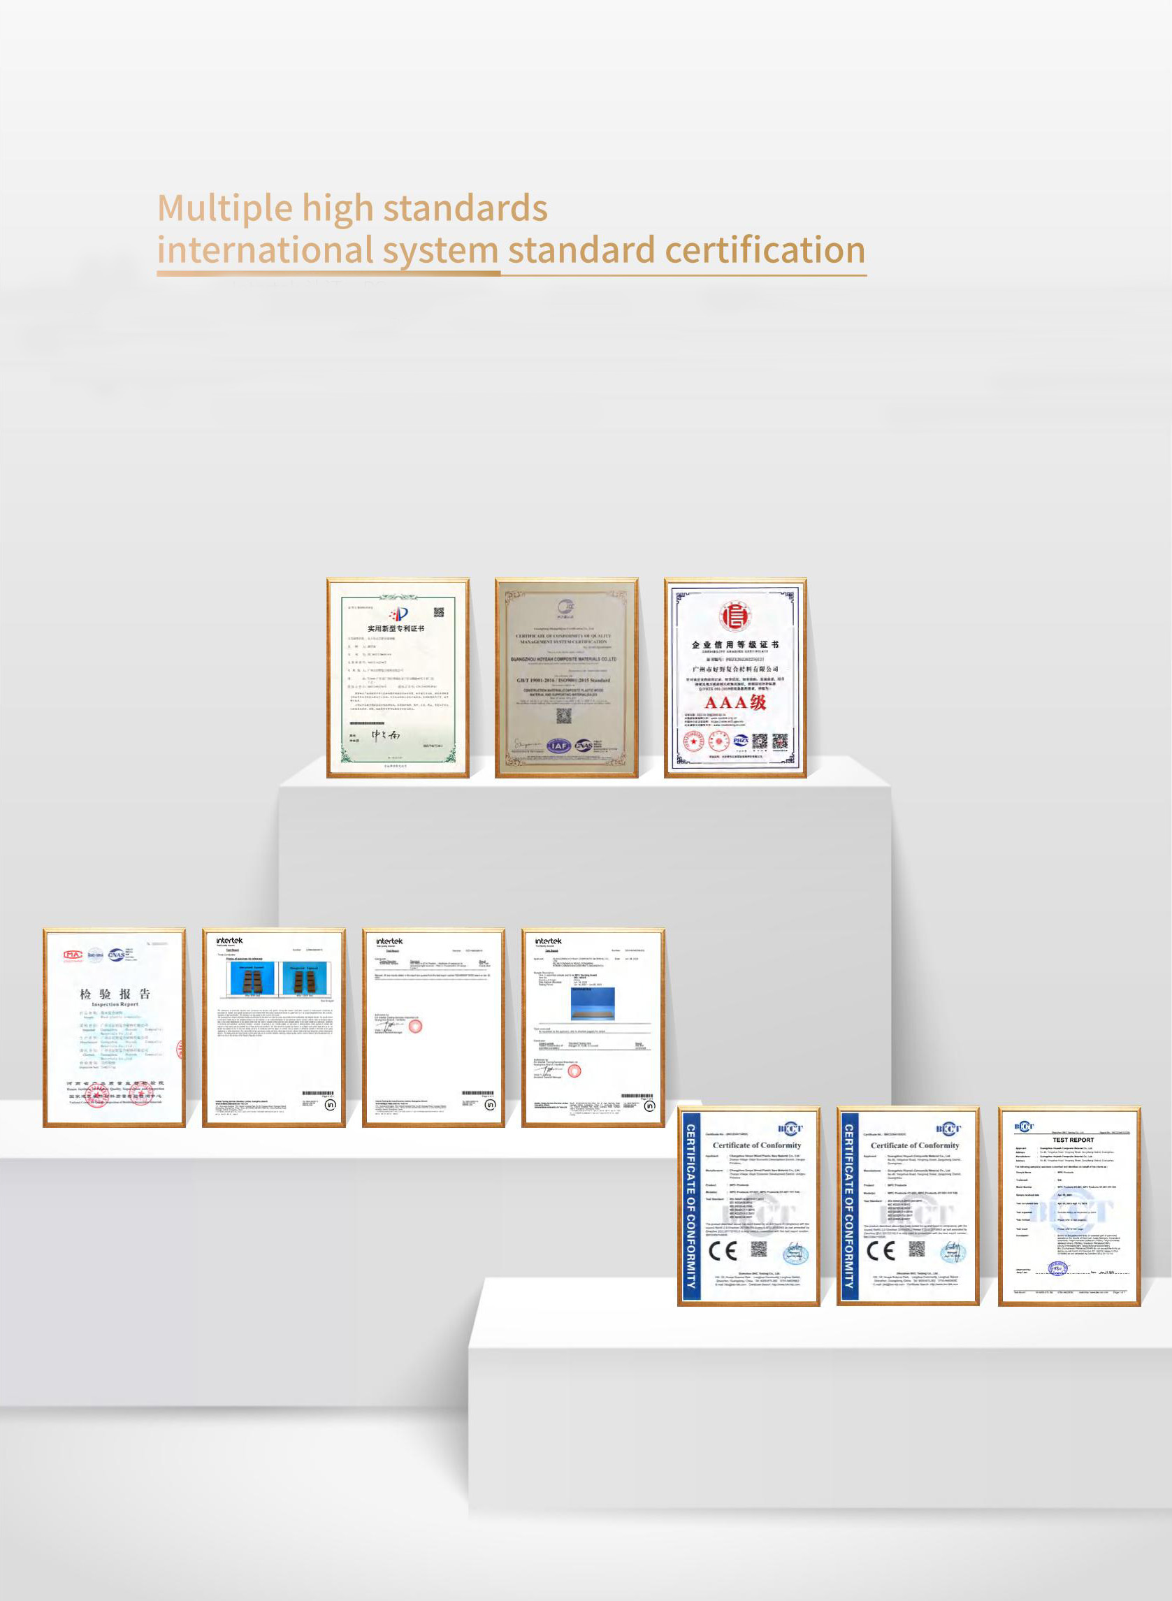1172x1601 pixels.
Task: View the left Certificate of Conformity
Action: [x=748, y=1206]
